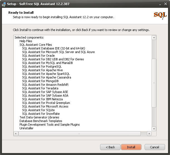Click the 'Ready to Install' heading
Viewport: 170px width, 155px height.
[21, 13]
